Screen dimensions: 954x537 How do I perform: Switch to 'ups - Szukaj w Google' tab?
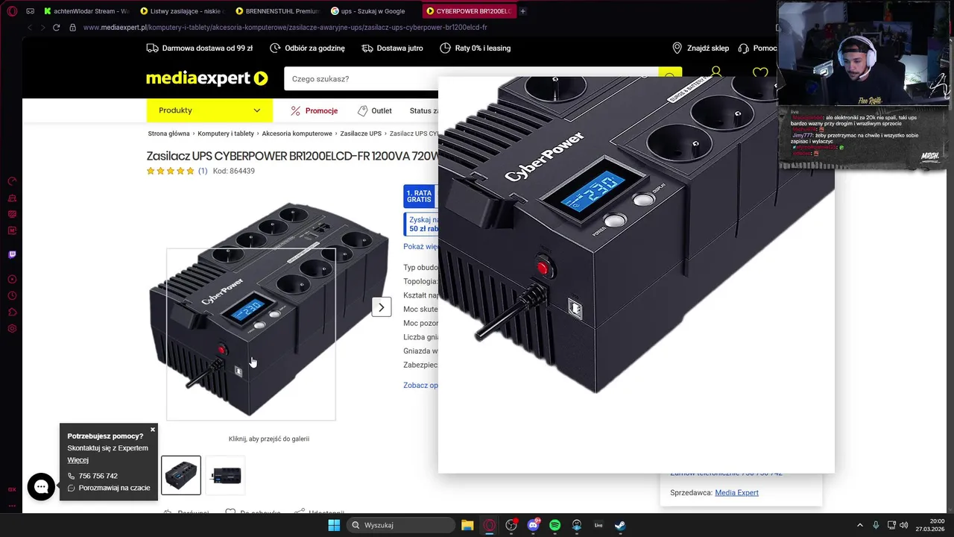click(x=373, y=11)
